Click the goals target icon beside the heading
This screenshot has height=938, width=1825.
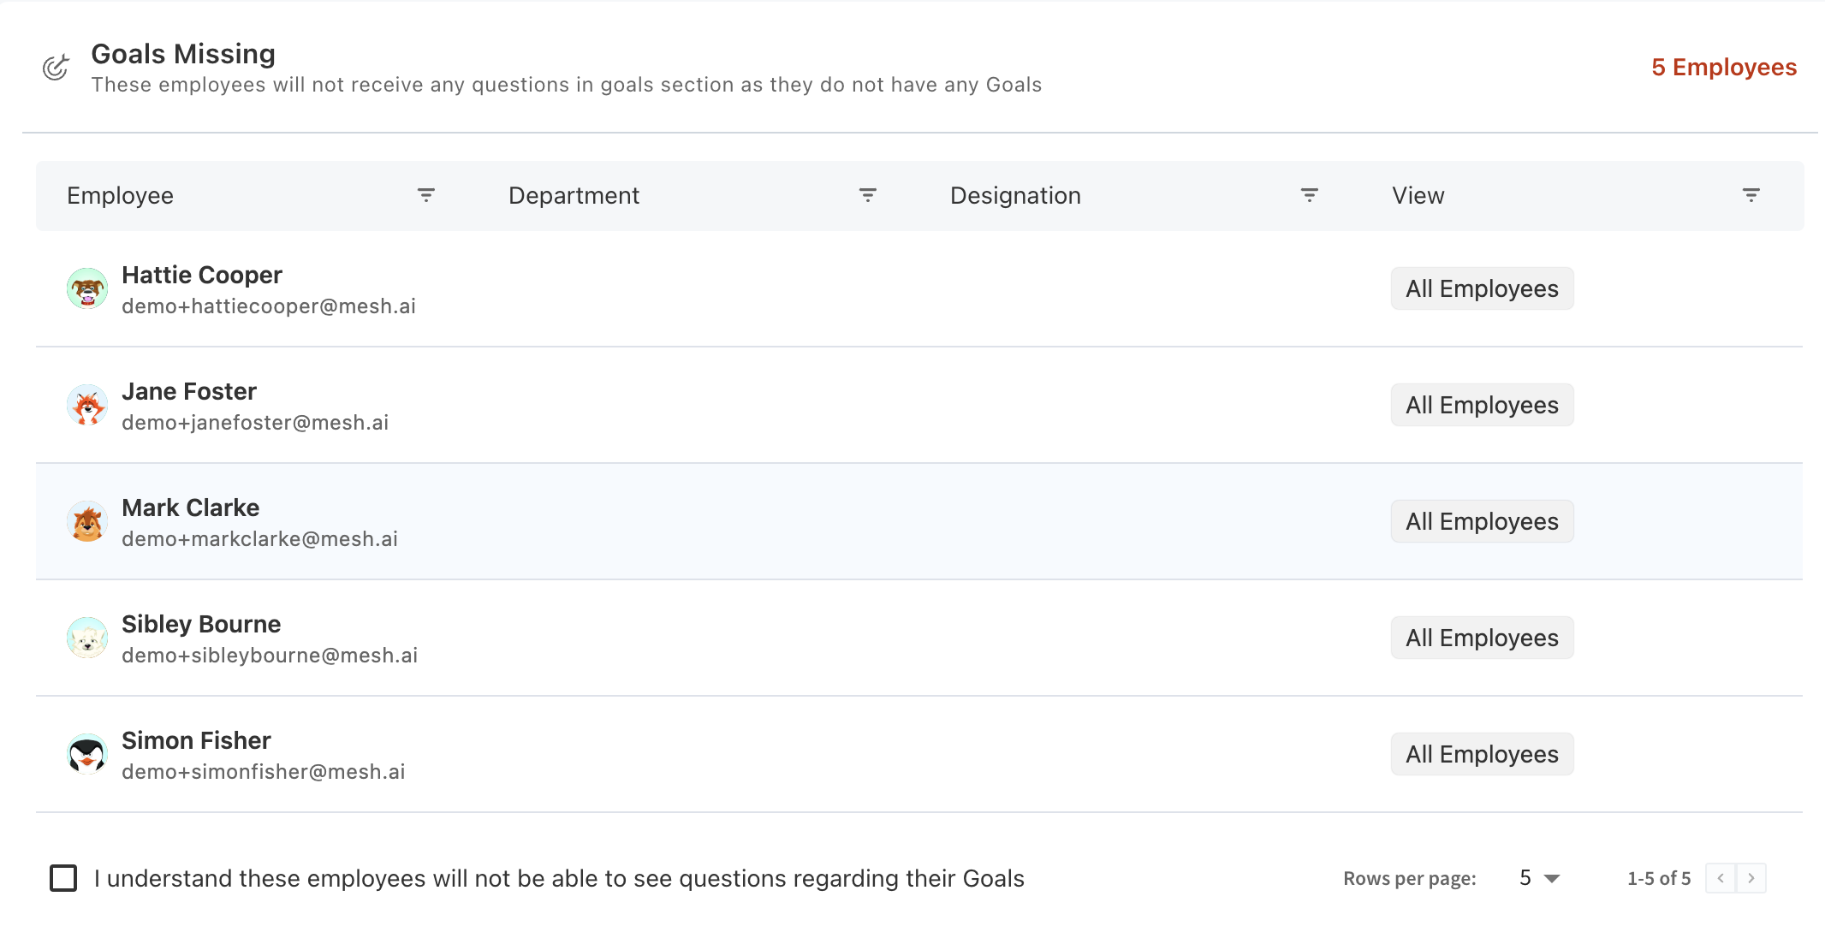click(x=55, y=67)
